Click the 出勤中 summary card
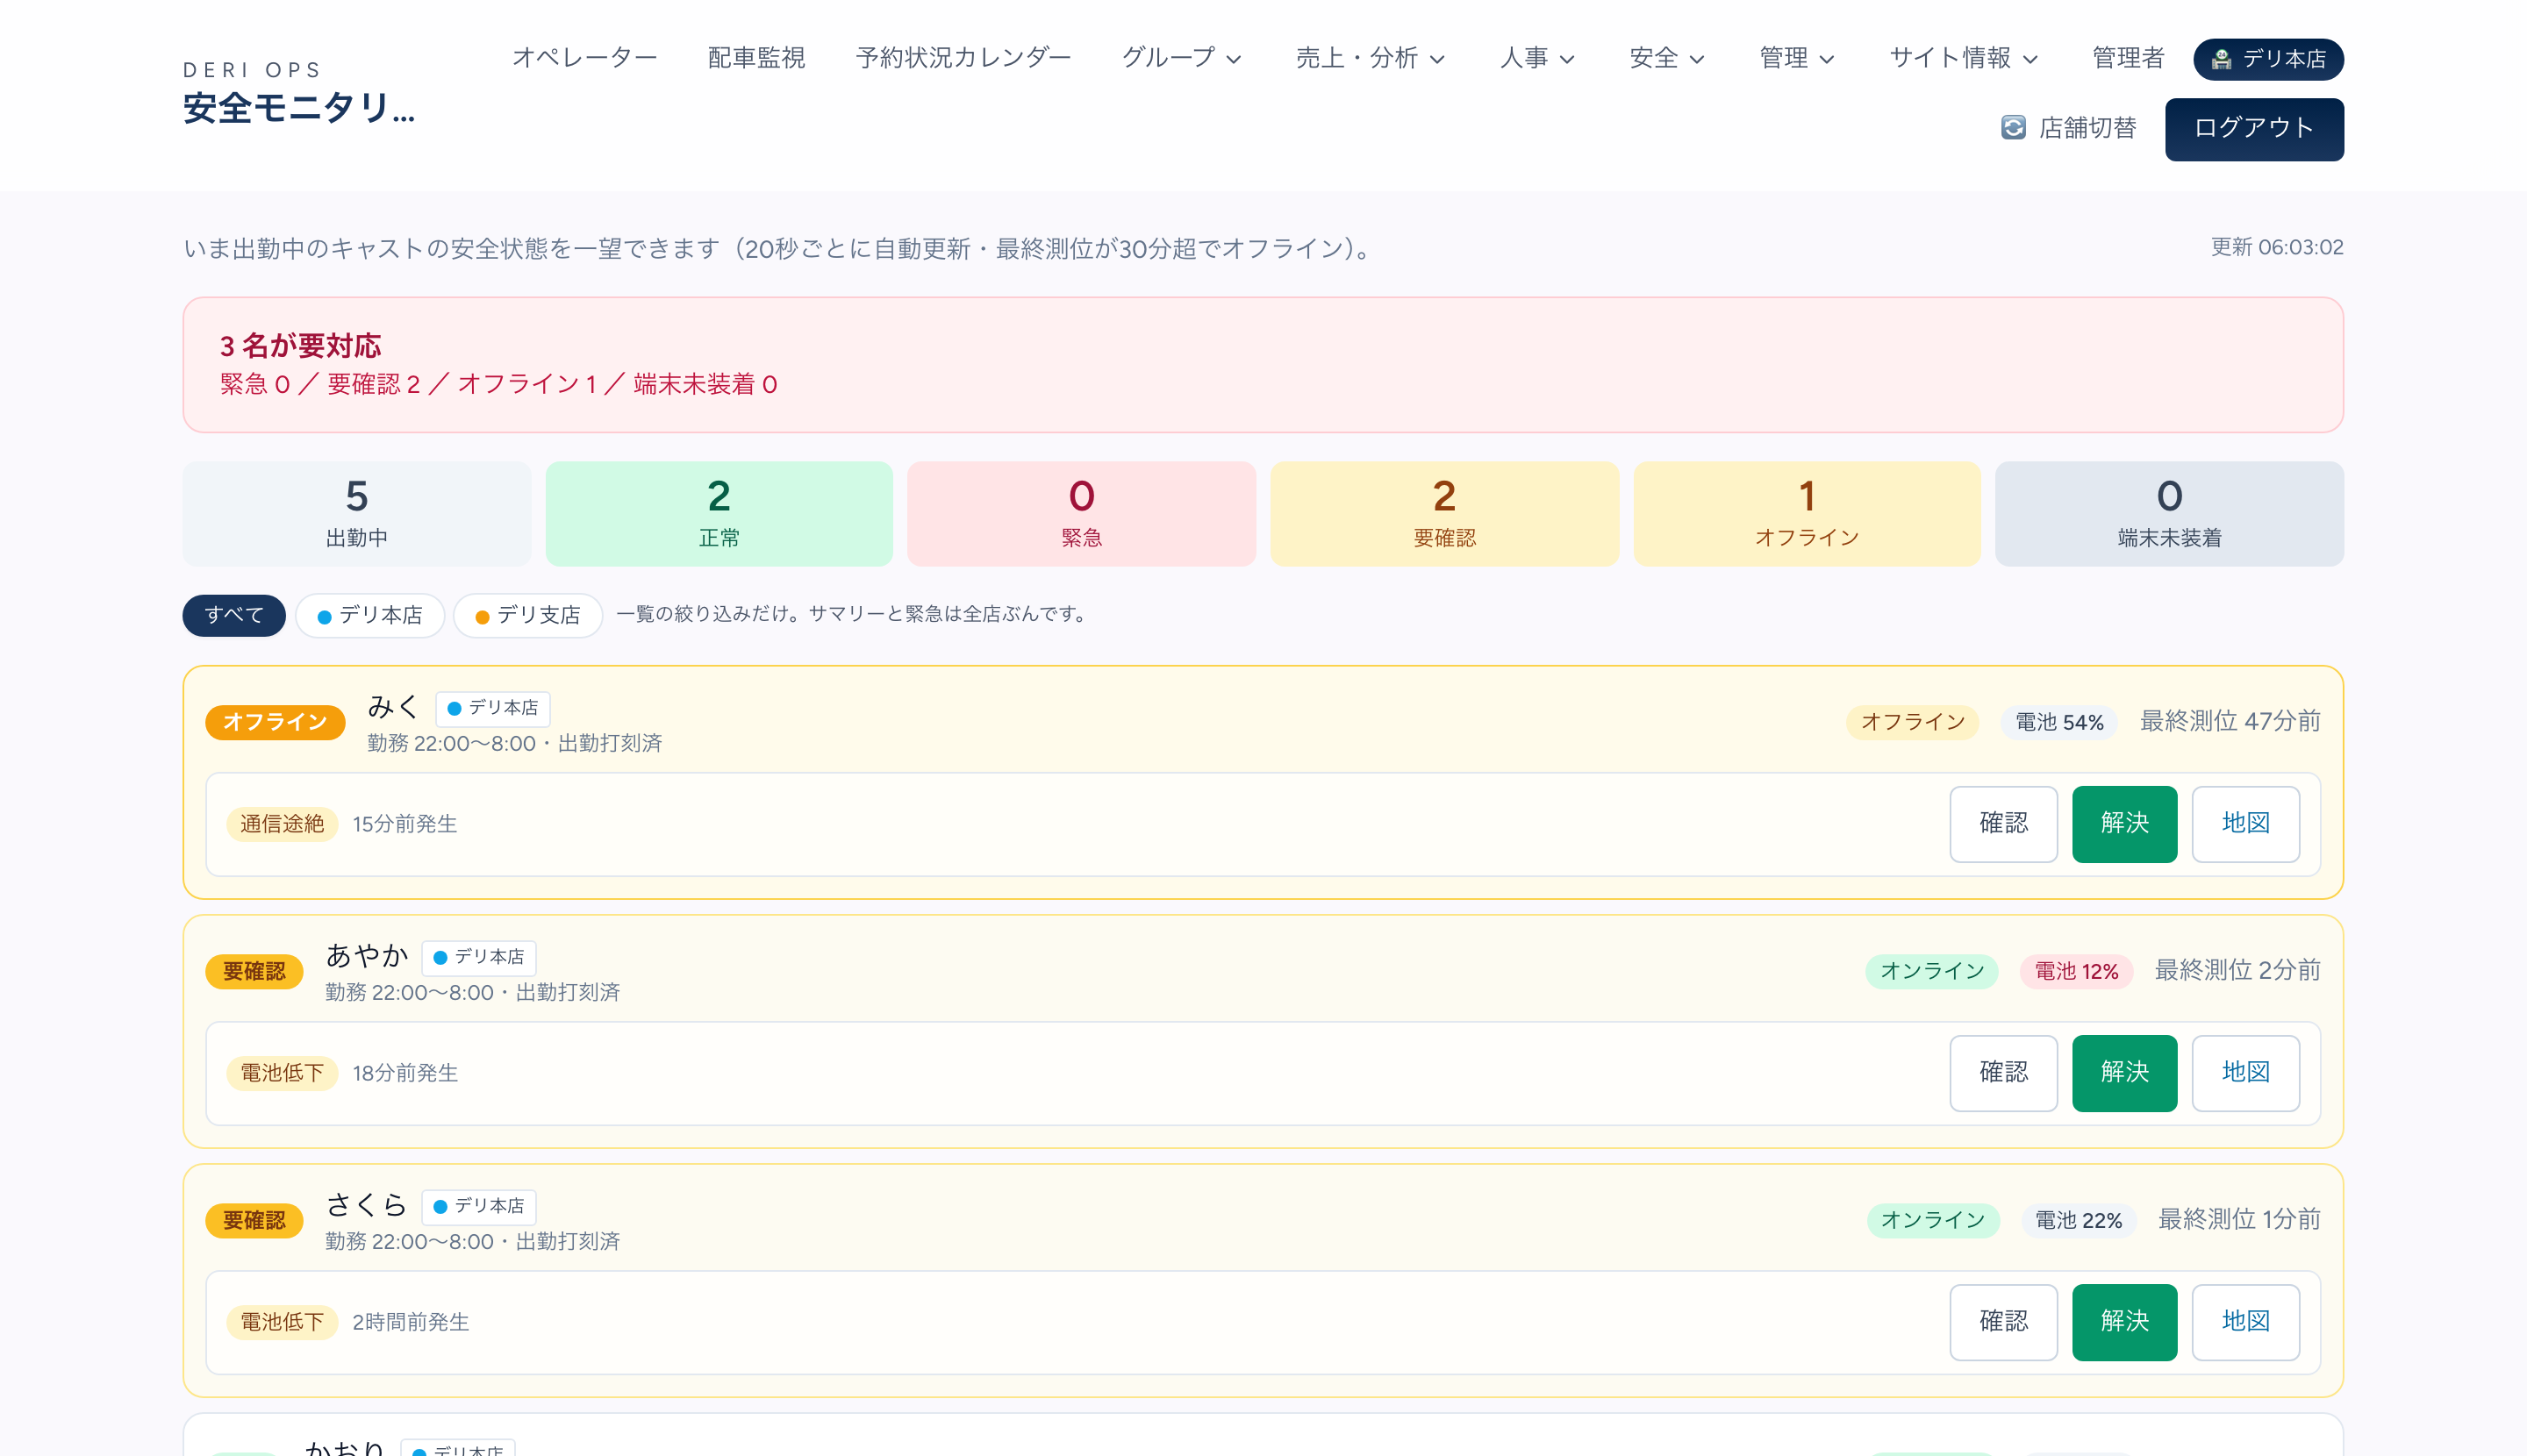The height and width of the screenshot is (1456, 2527). click(357, 514)
